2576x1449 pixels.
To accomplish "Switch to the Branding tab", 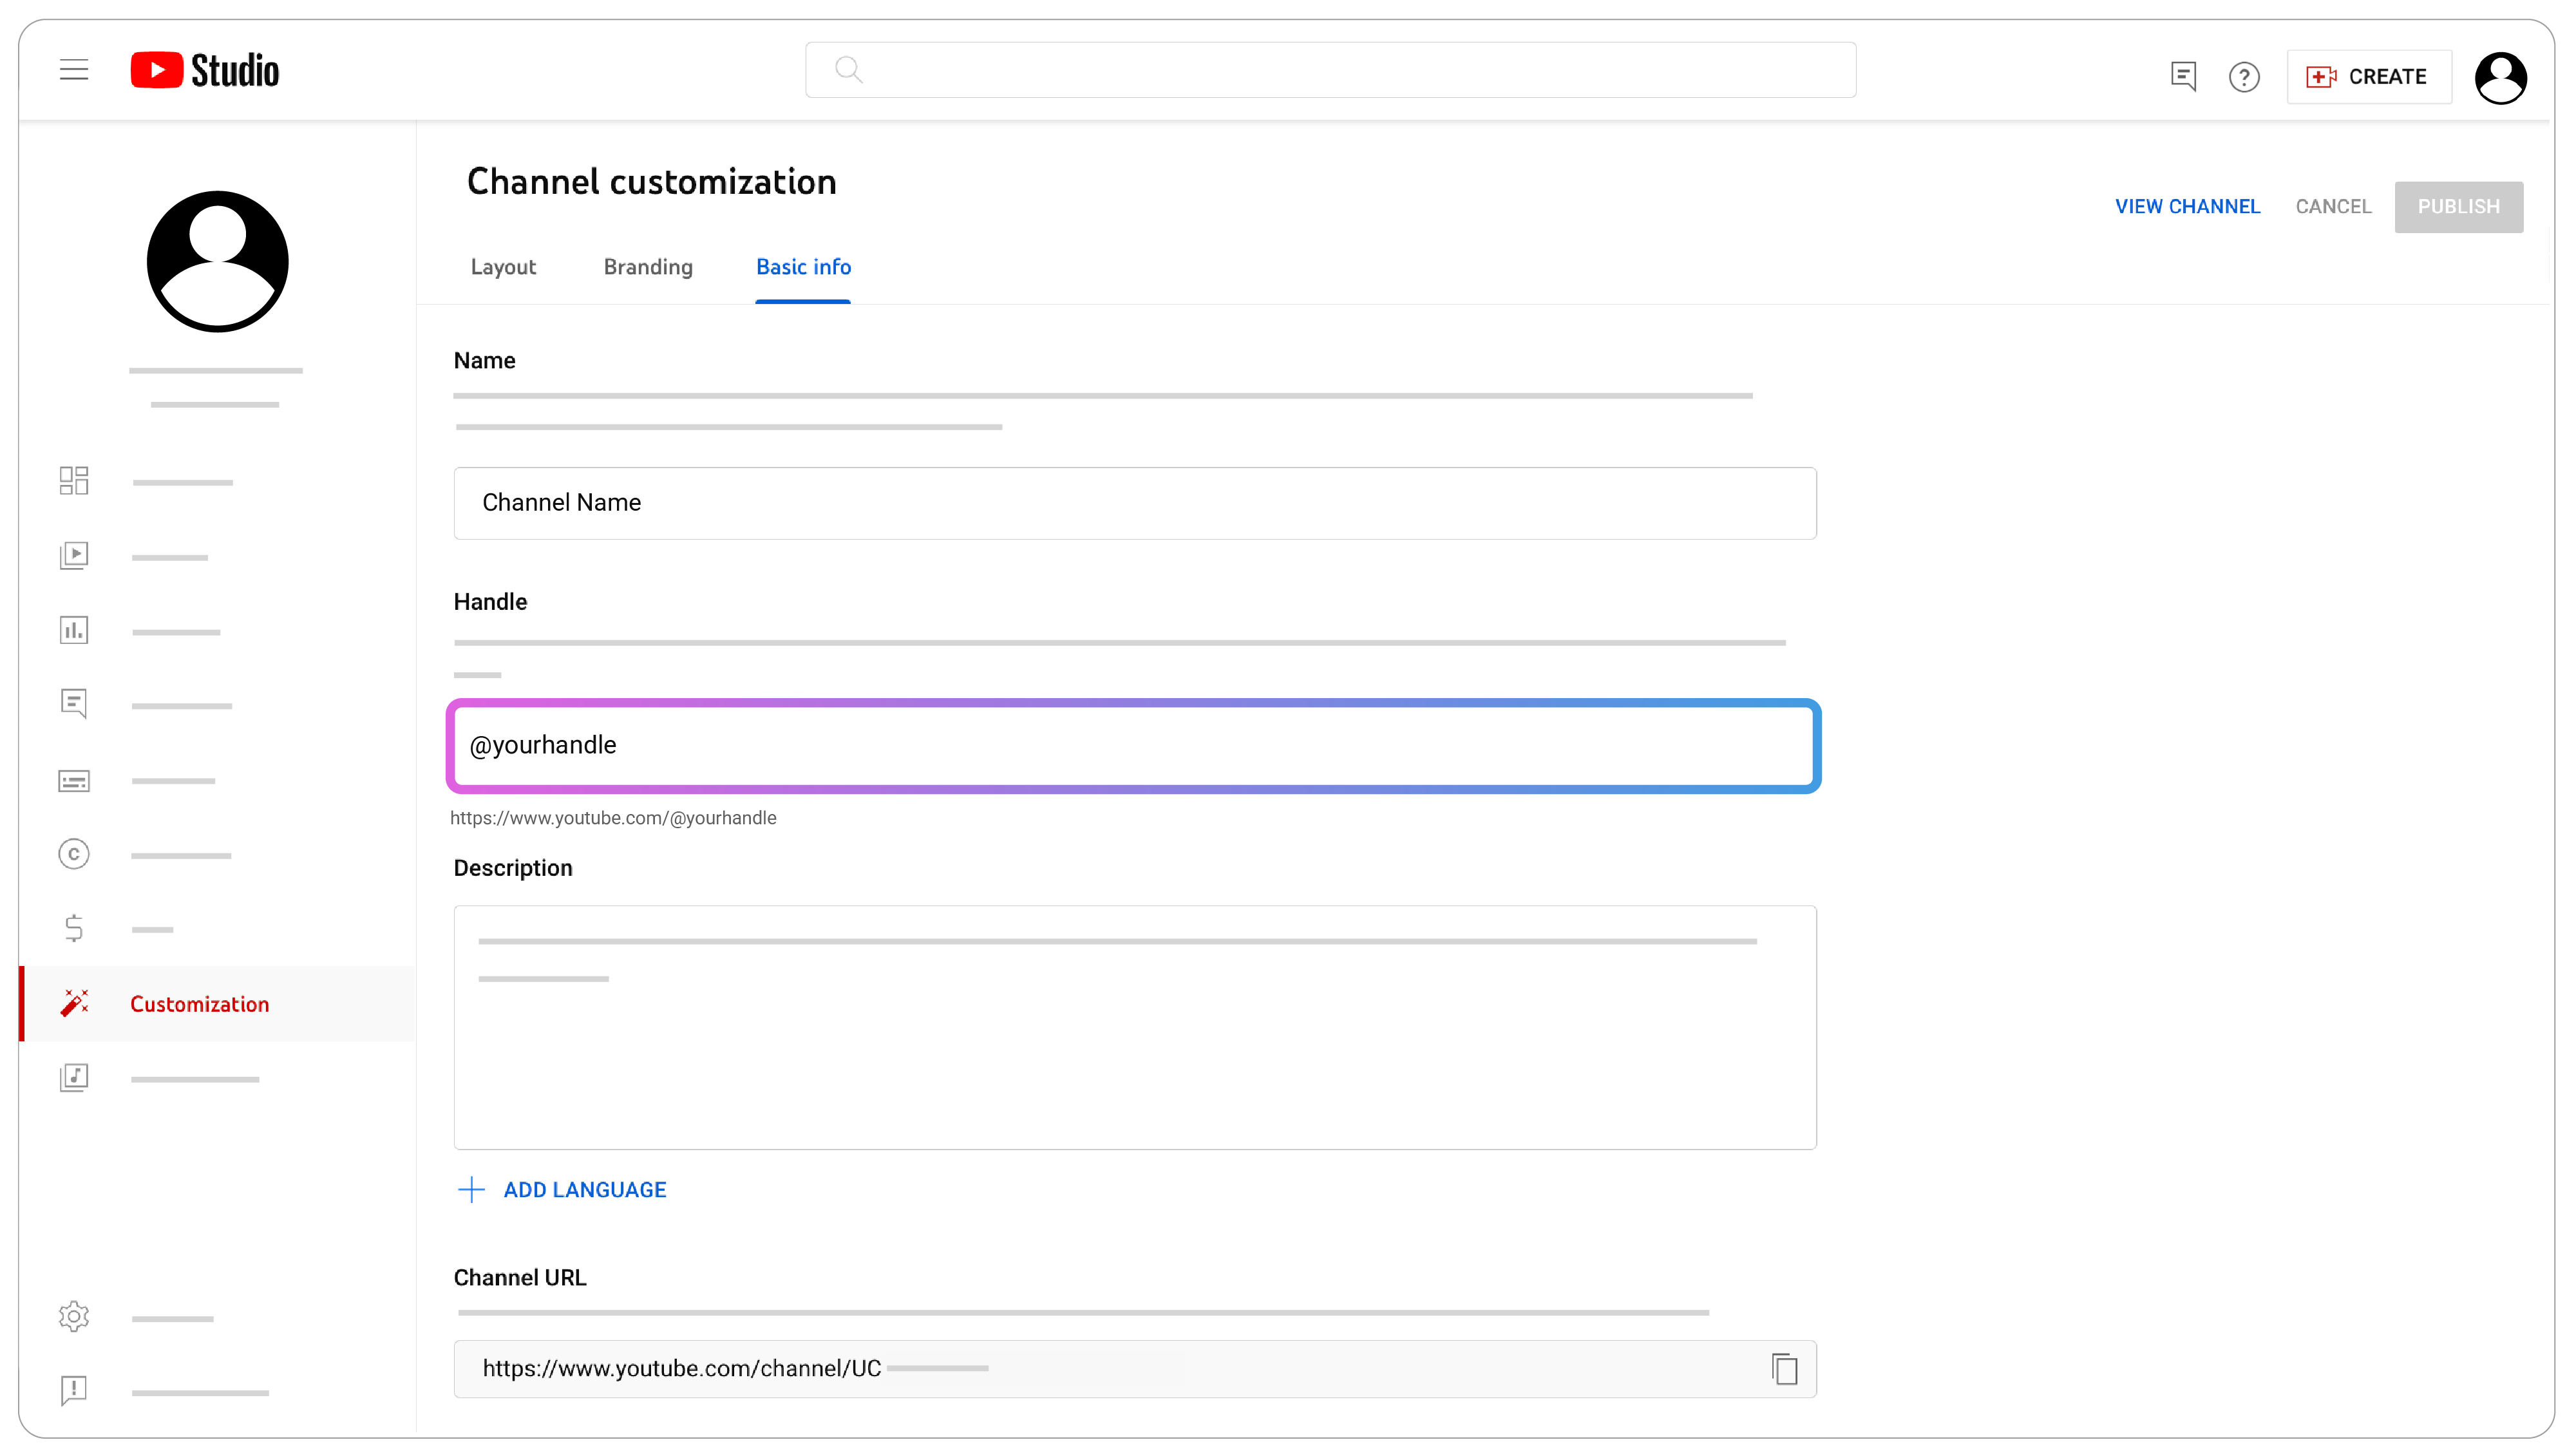I will point(646,267).
